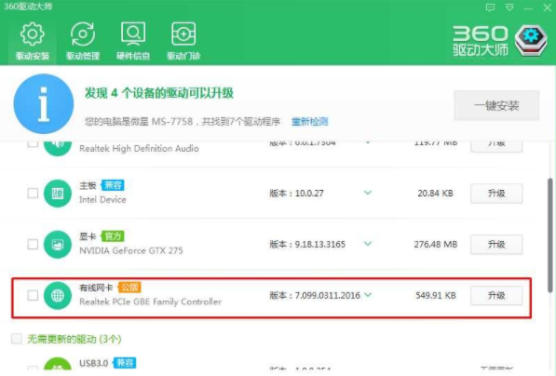Expand version dropdown for 有线网卡 7.099.0311.2016
Viewport: 556px width, 376px height.
tap(368, 295)
